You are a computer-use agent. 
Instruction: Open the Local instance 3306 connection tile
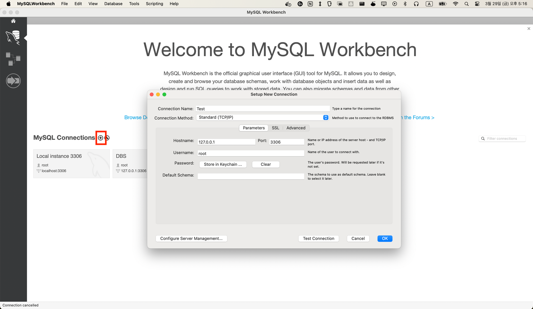click(71, 163)
